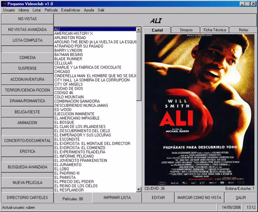
Task: Select ARLINGTON ROAD in the list
Action: [95, 38]
